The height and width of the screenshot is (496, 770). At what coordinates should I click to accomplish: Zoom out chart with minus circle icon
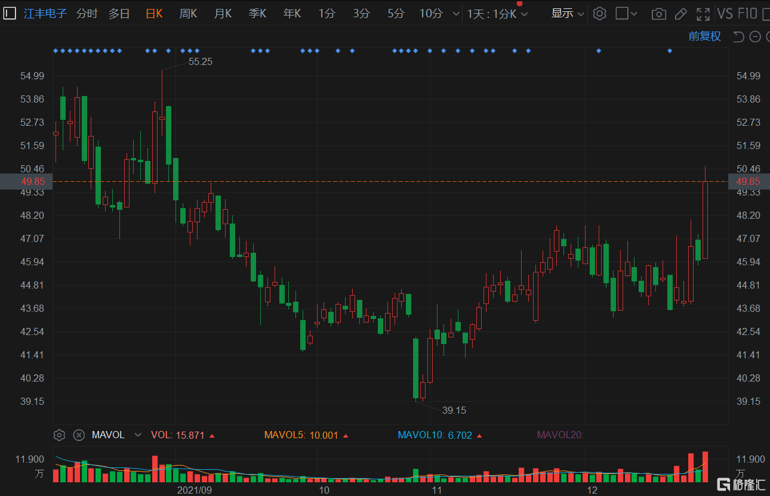[x=755, y=37]
